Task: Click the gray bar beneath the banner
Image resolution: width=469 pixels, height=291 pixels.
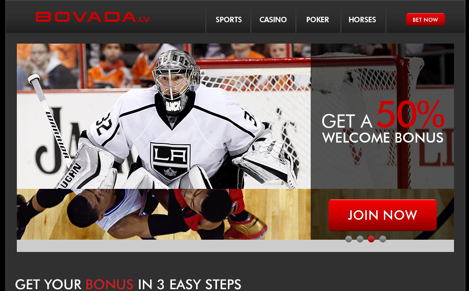Action: [x=235, y=246]
